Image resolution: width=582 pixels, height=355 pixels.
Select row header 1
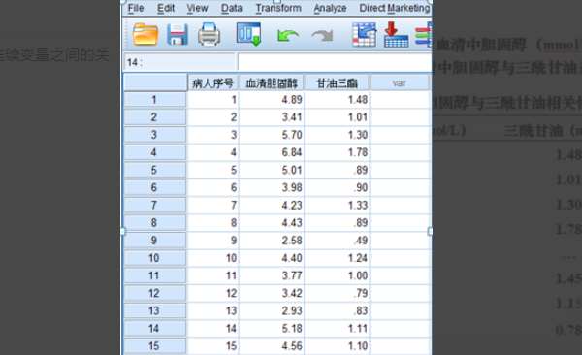point(154,100)
